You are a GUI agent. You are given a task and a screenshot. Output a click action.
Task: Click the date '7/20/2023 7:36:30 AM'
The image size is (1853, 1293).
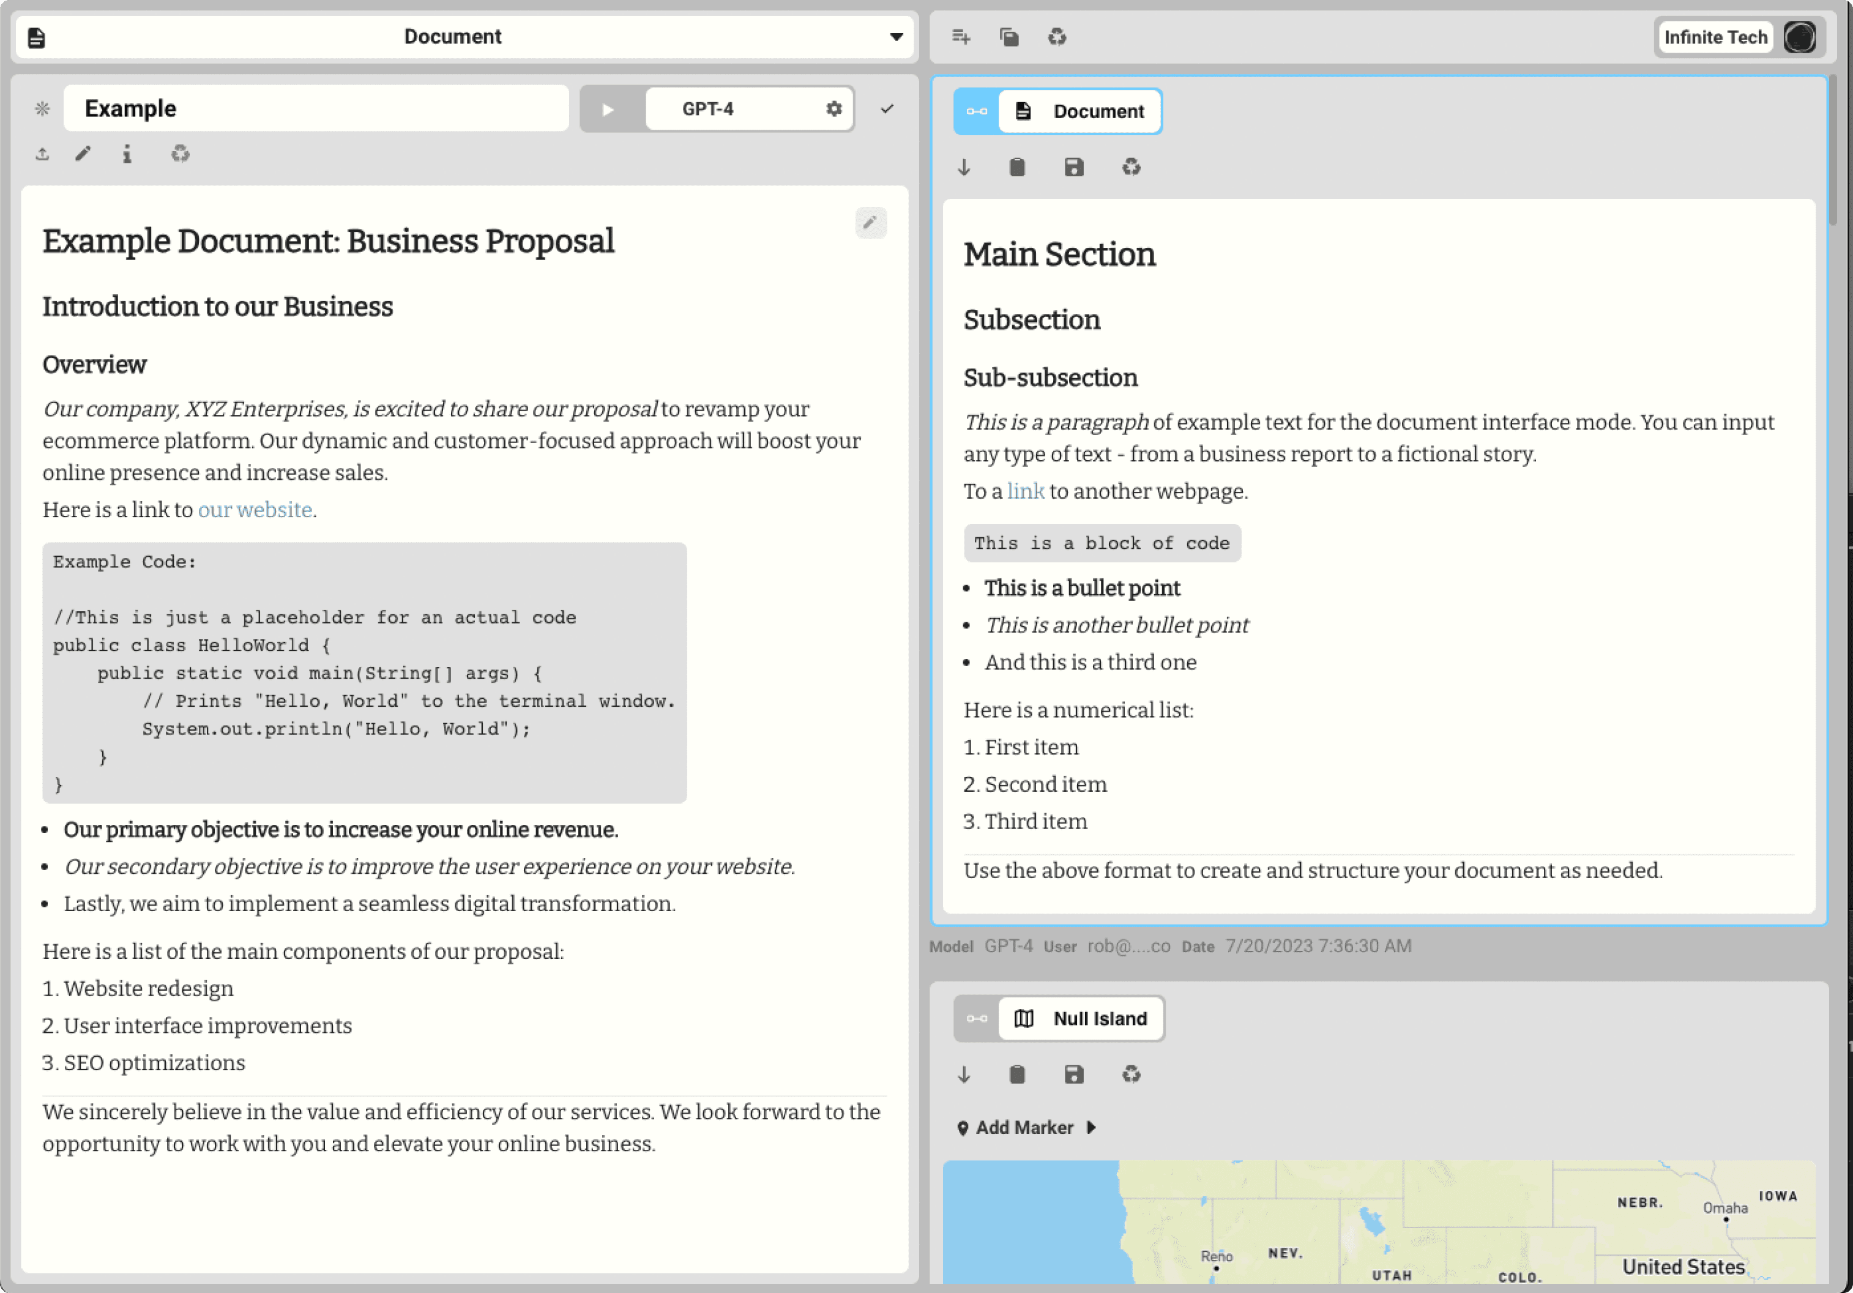[x=1318, y=946]
